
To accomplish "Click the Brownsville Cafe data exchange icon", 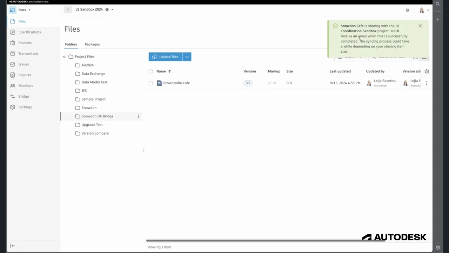I will click(159, 83).
